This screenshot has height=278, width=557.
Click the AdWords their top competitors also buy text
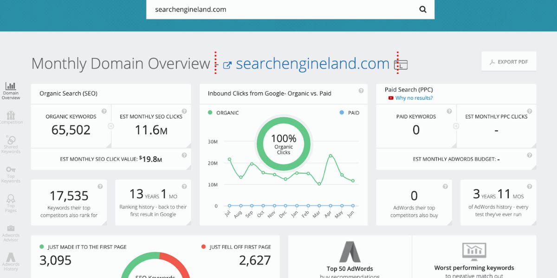point(414,212)
